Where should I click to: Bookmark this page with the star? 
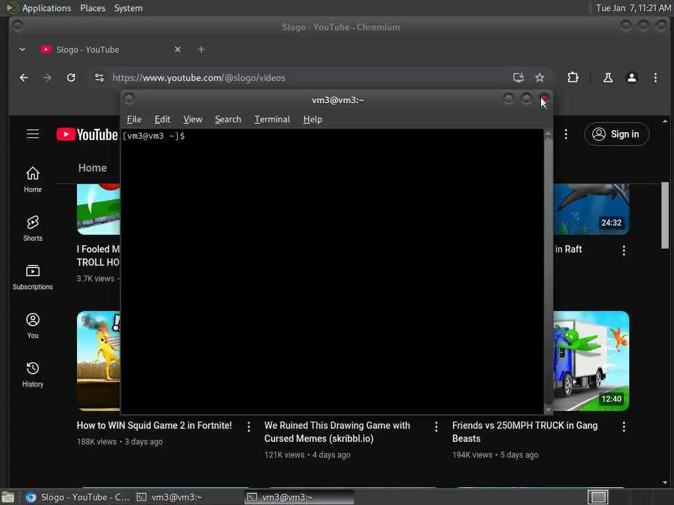(540, 78)
